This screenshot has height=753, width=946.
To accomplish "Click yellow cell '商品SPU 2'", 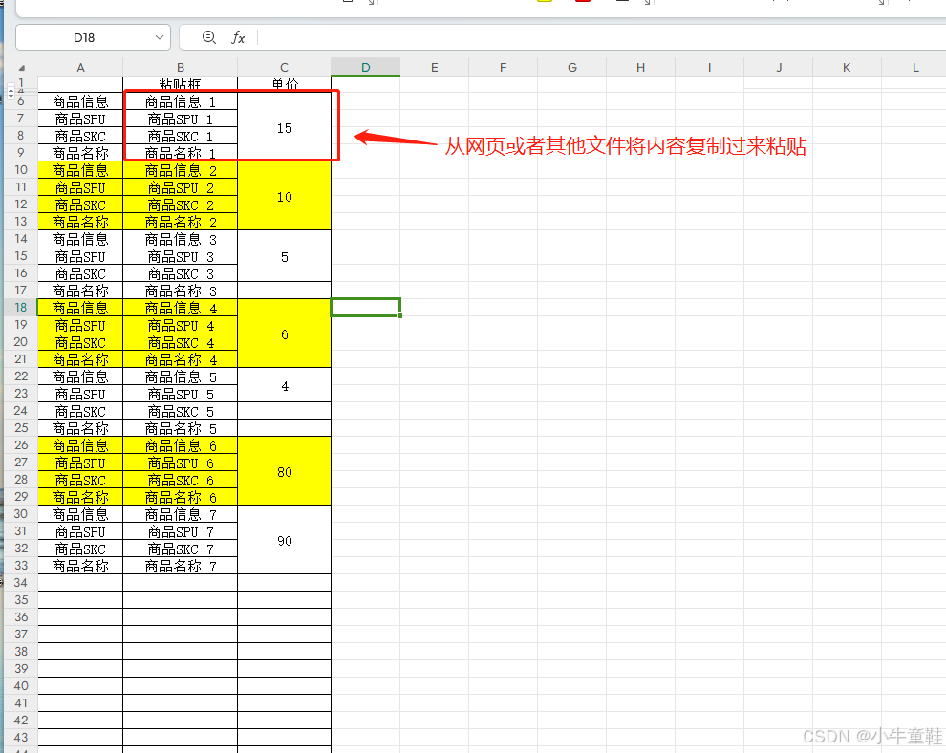I will pyautogui.click(x=181, y=187).
